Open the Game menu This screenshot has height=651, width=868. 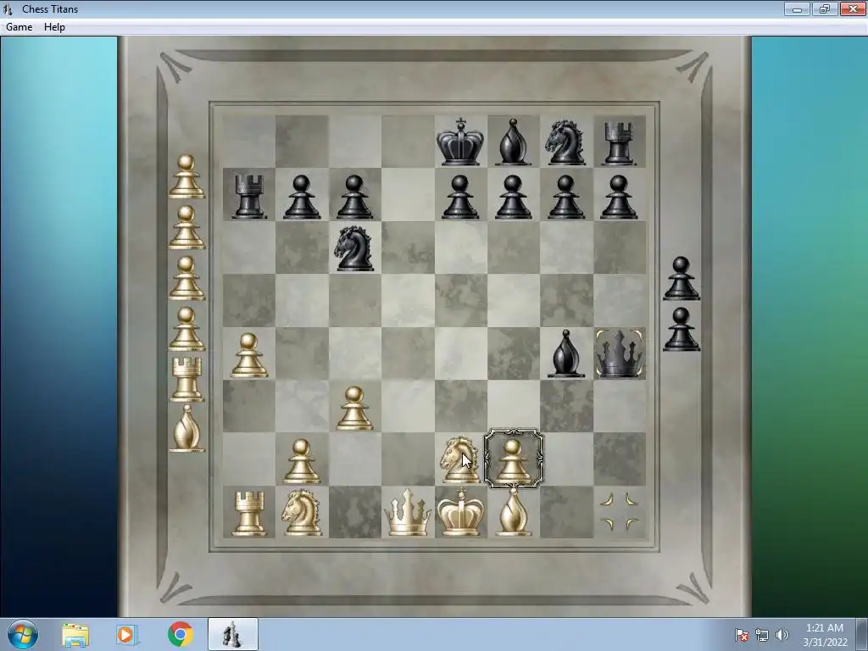(x=19, y=27)
